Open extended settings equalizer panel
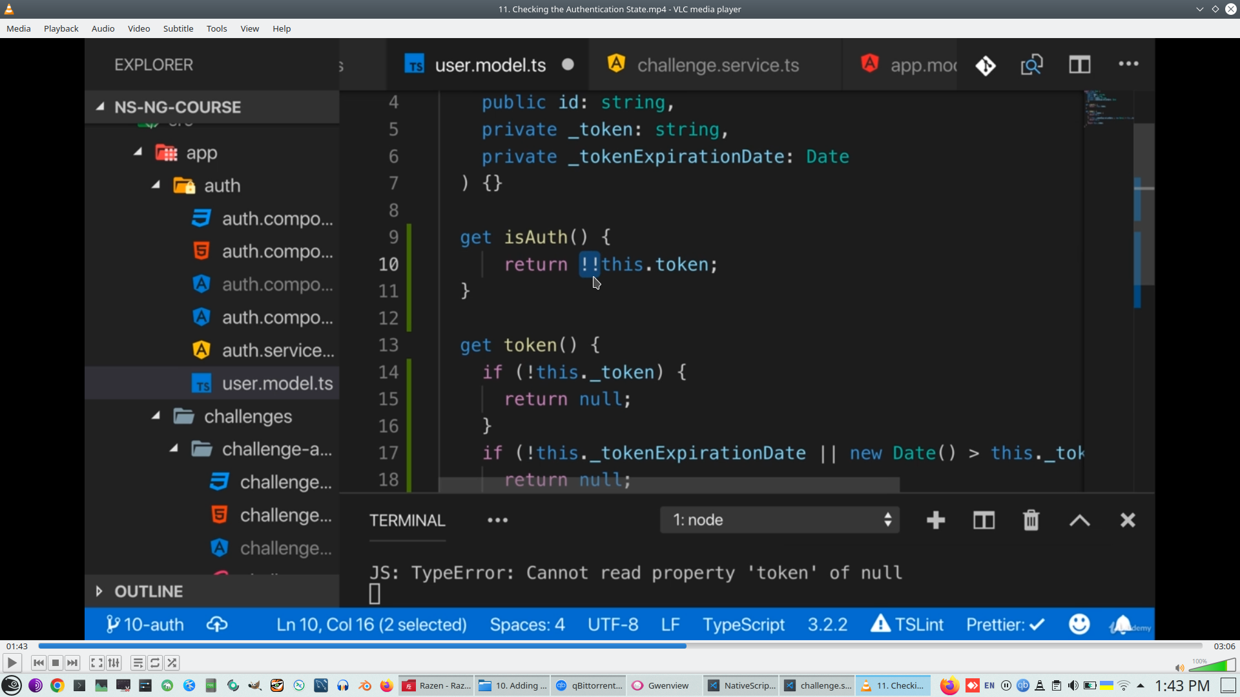 (x=114, y=663)
